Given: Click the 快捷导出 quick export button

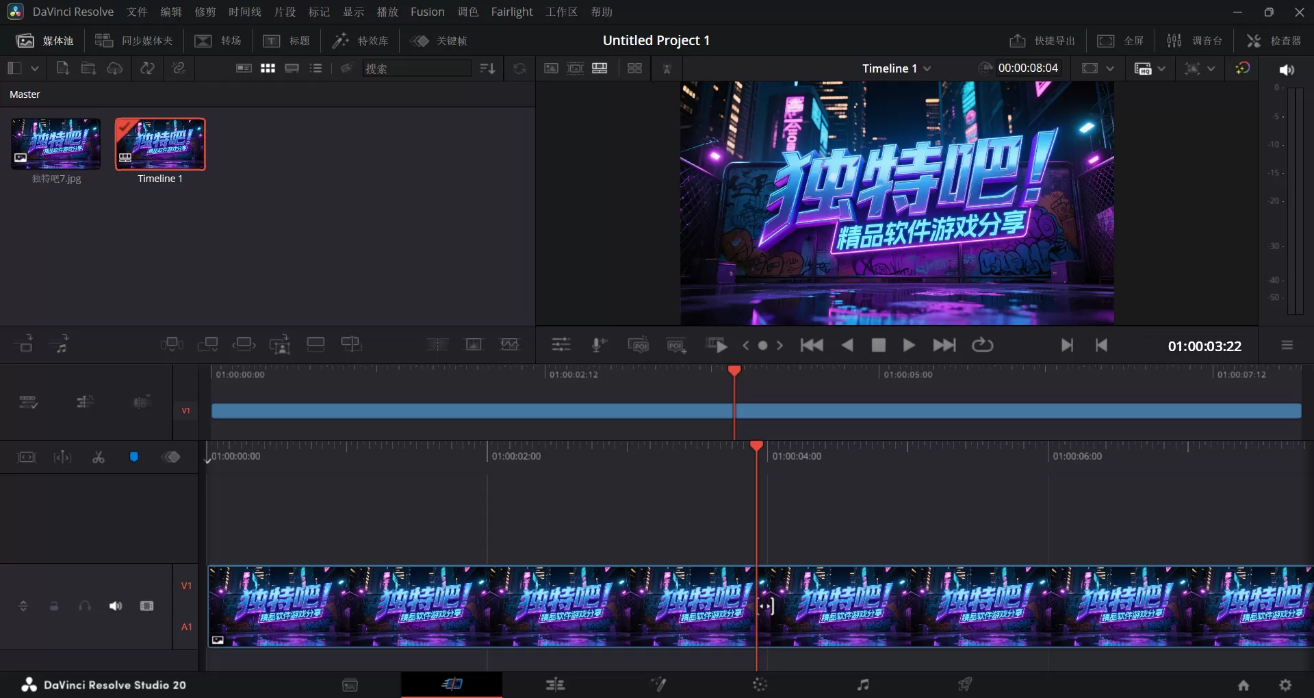Looking at the screenshot, I should tap(1042, 40).
